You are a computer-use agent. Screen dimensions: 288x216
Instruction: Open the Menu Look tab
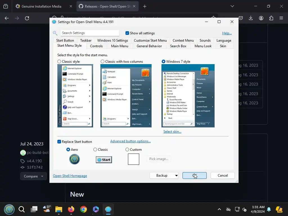pyautogui.click(x=203, y=46)
